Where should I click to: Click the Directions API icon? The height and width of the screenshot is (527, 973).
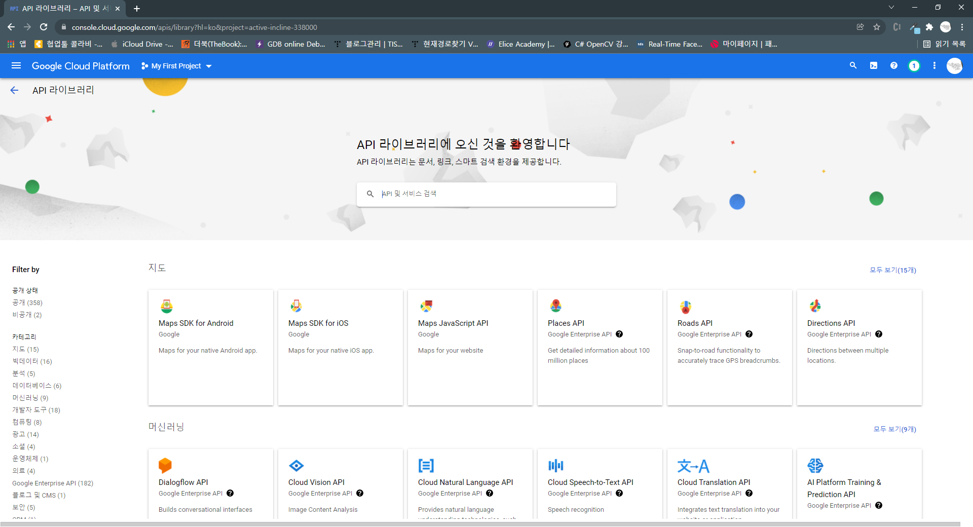coord(815,306)
